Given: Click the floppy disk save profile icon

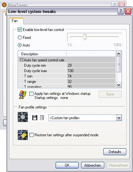Looking at the screenshot, I should (35, 118).
